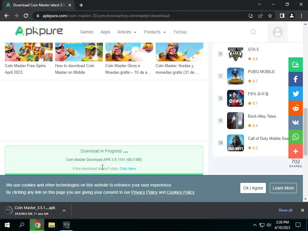Open the notification center icon
The height and width of the screenshot is (231, 308).
(298, 225)
